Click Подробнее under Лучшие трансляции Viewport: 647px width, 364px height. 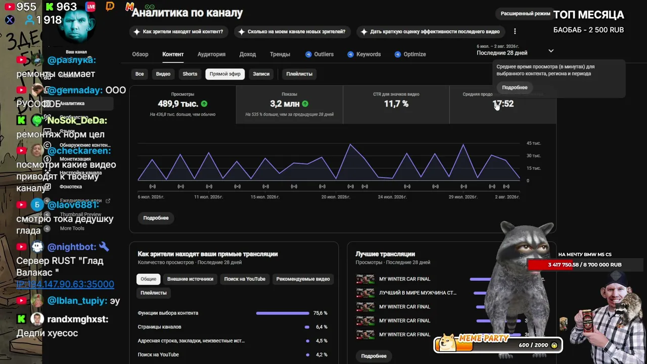click(x=374, y=356)
